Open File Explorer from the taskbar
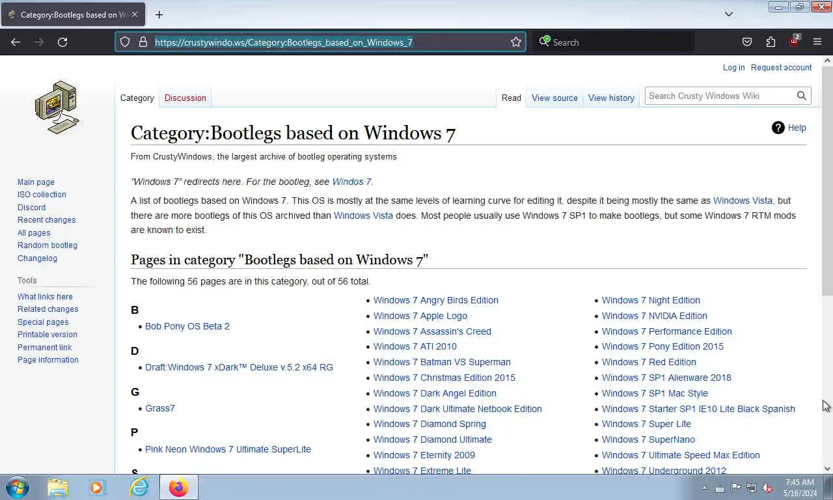The image size is (833, 500). (58, 487)
